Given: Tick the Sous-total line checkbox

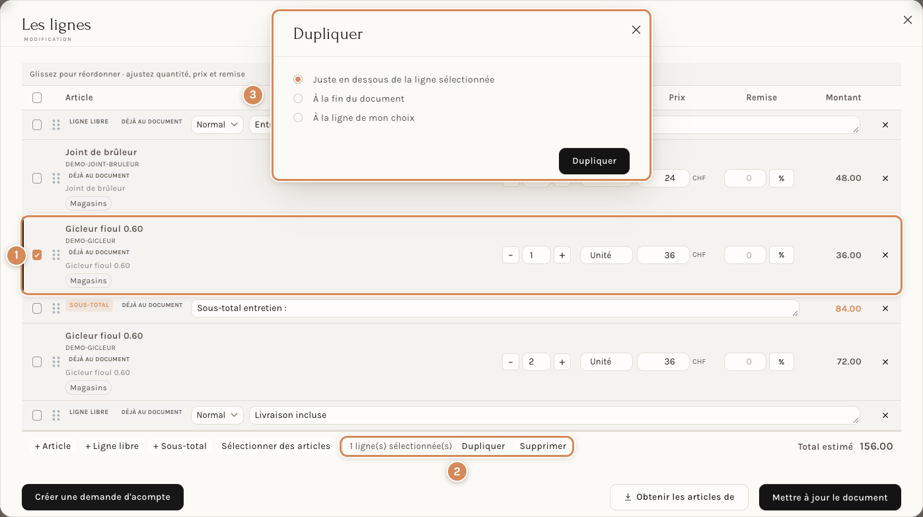Looking at the screenshot, I should pyautogui.click(x=37, y=308).
